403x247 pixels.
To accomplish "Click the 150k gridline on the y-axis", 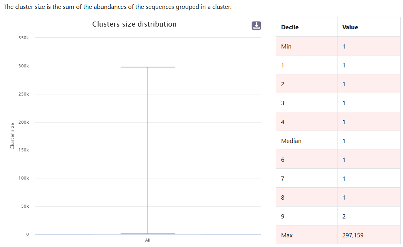I will pos(146,150).
